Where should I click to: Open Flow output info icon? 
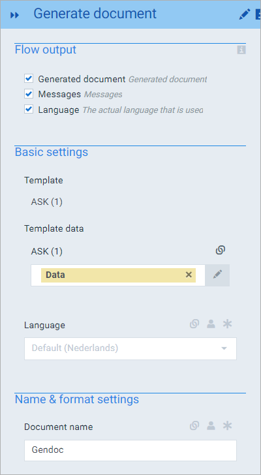(241, 50)
